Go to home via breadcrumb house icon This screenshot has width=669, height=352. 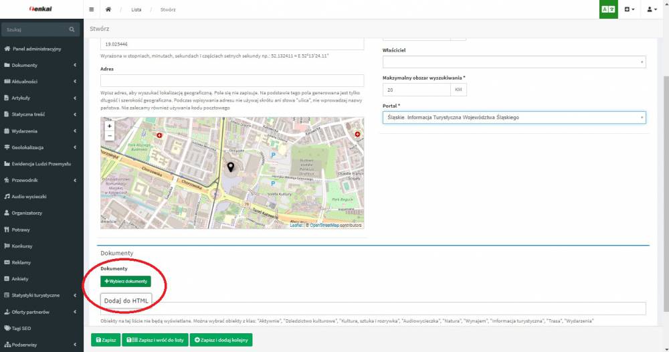(108, 10)
